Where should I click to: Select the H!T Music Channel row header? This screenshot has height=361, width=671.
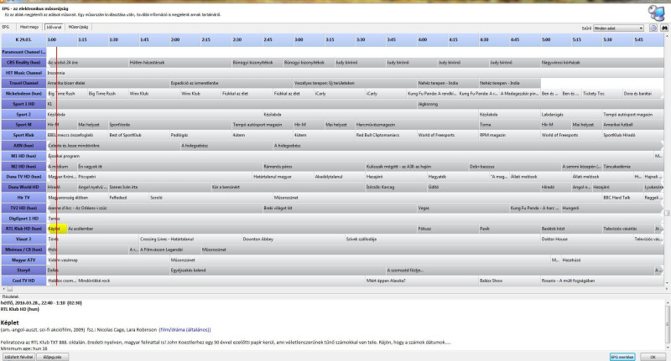[23, 73]
